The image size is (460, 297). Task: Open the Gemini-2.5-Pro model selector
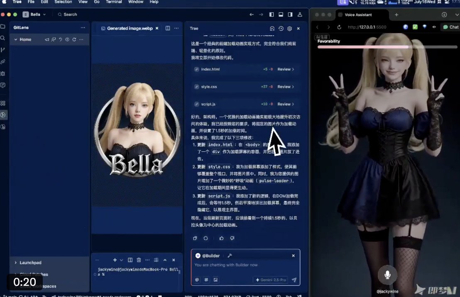(x=271, y=280)
